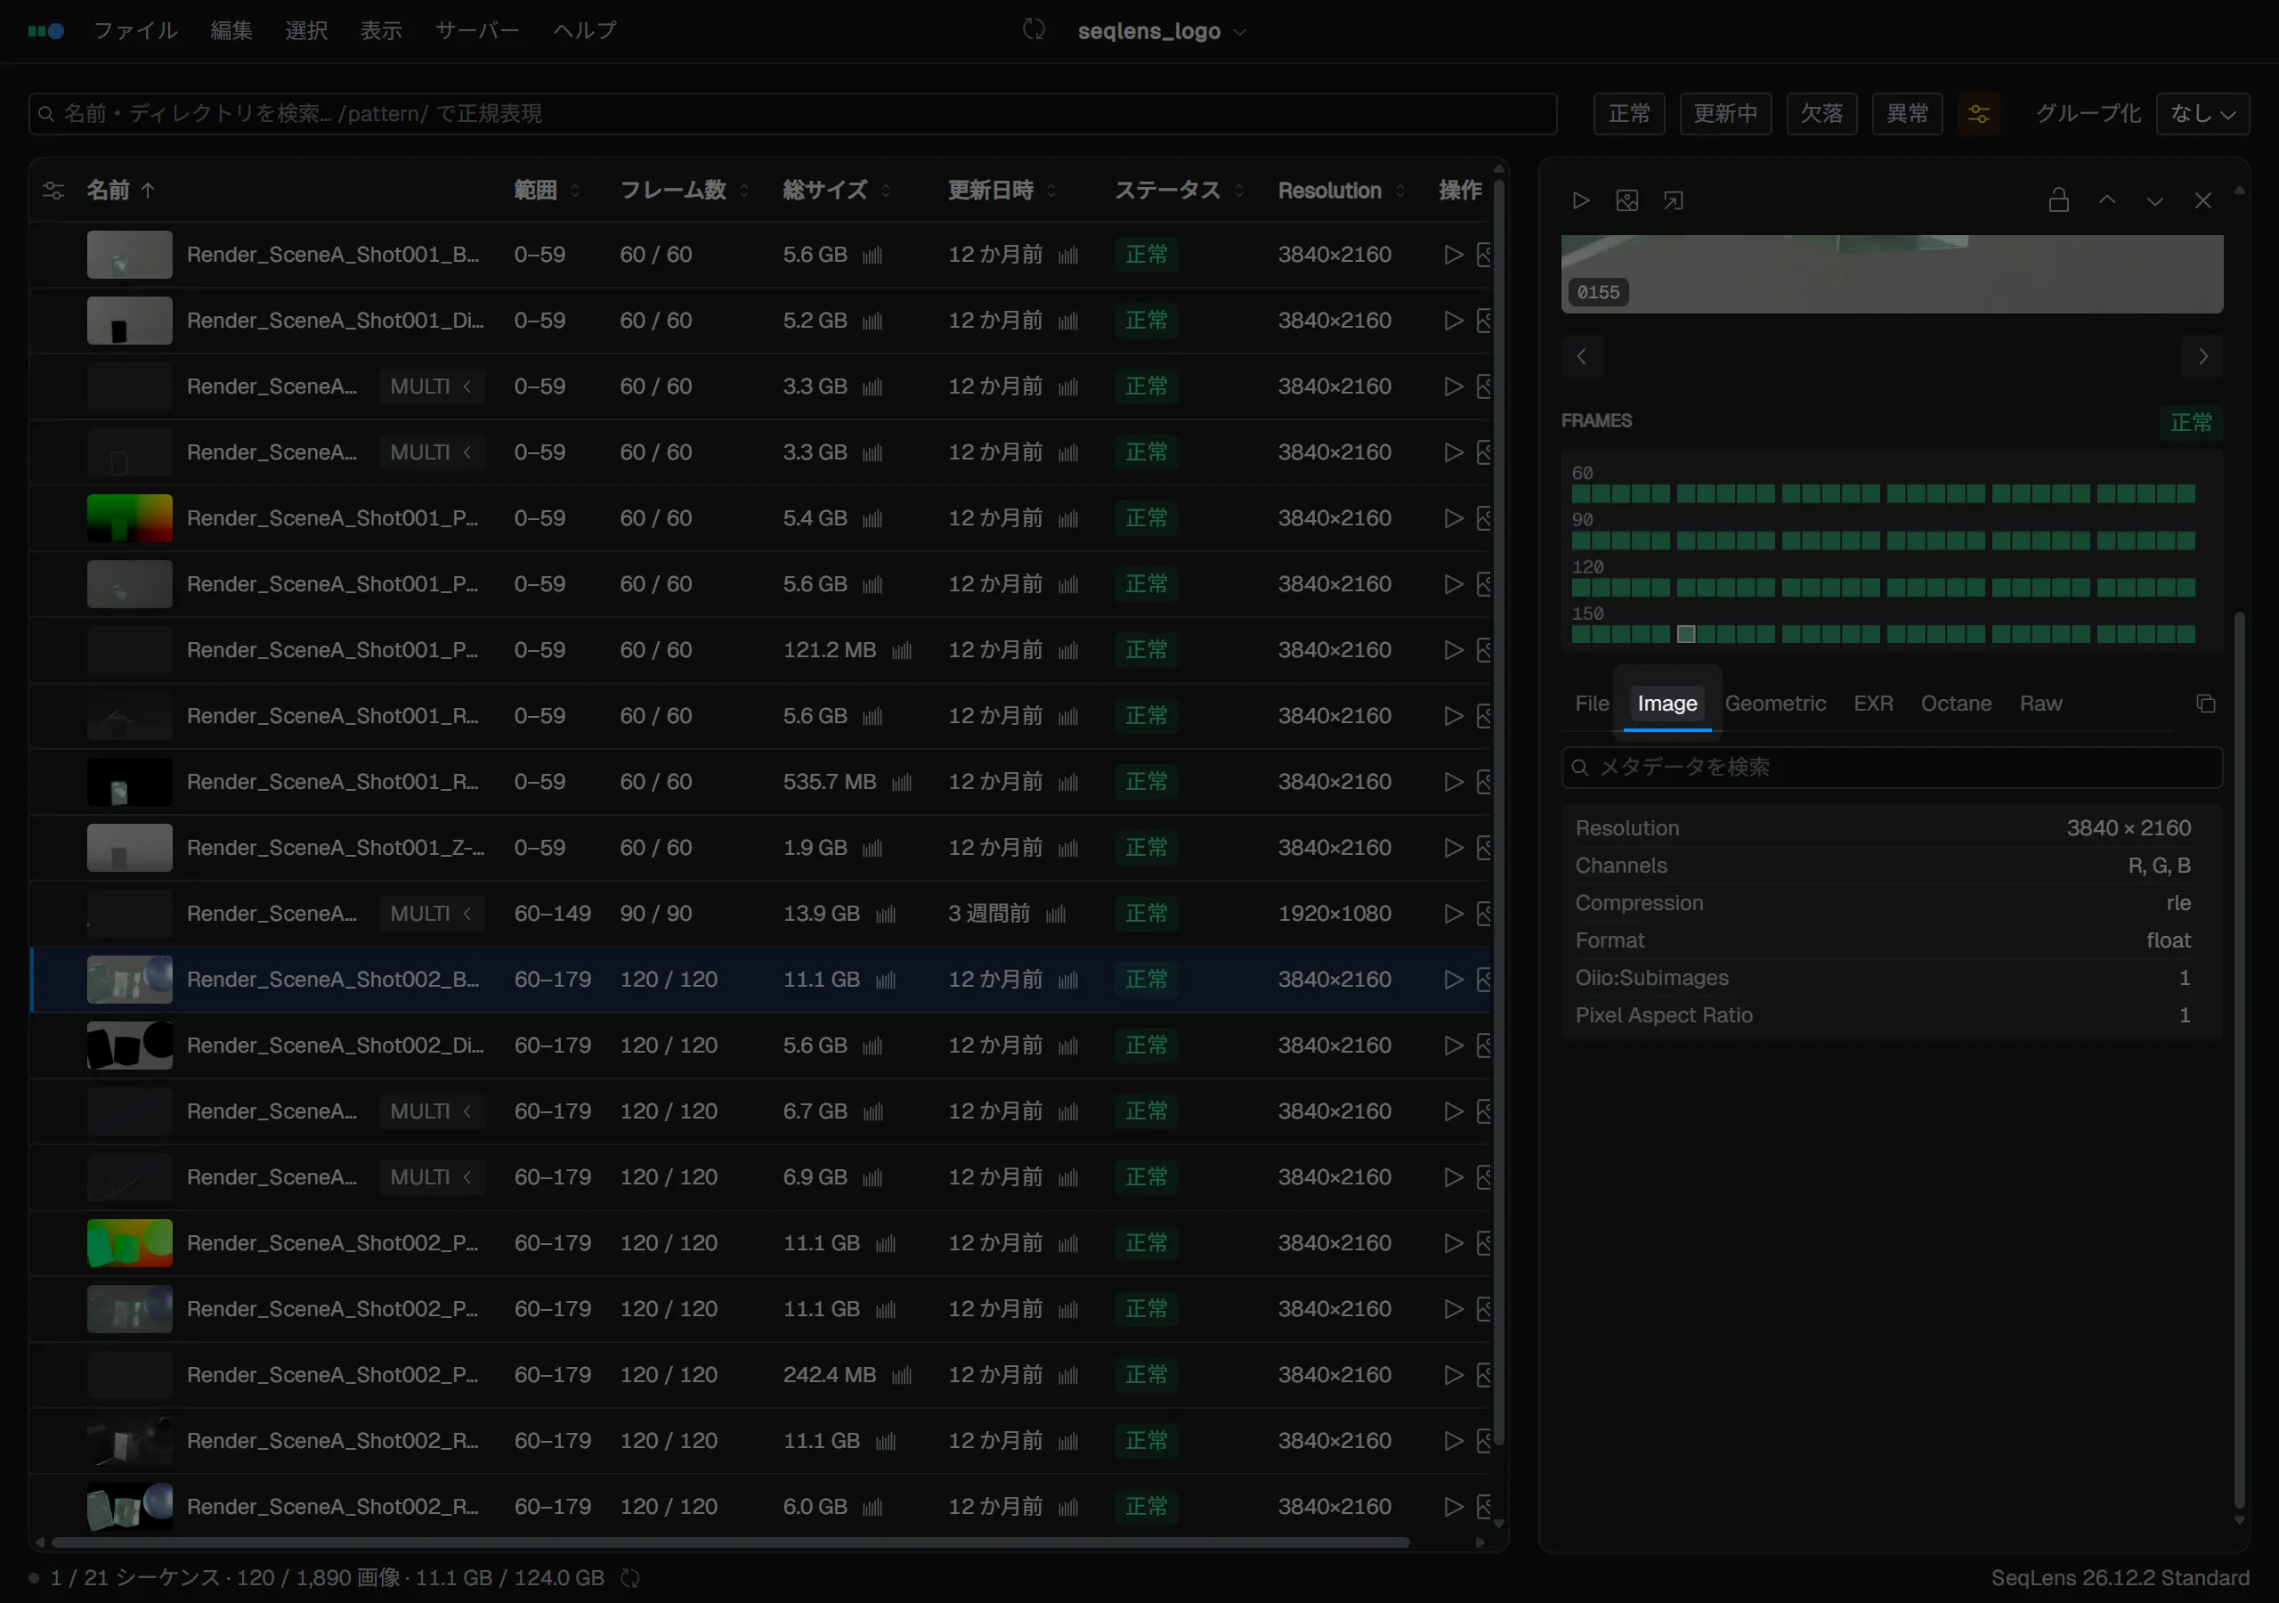Viewport: 2279px width, 1603px height.
Task: Open the 表示 menu
Action: click(380, 31)
